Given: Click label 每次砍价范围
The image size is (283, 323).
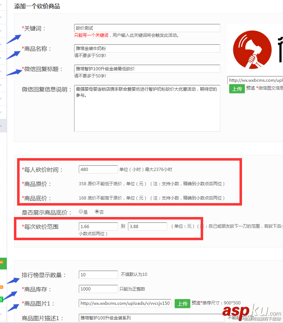Looking at the screenshot, I should (x=40, y=227).
